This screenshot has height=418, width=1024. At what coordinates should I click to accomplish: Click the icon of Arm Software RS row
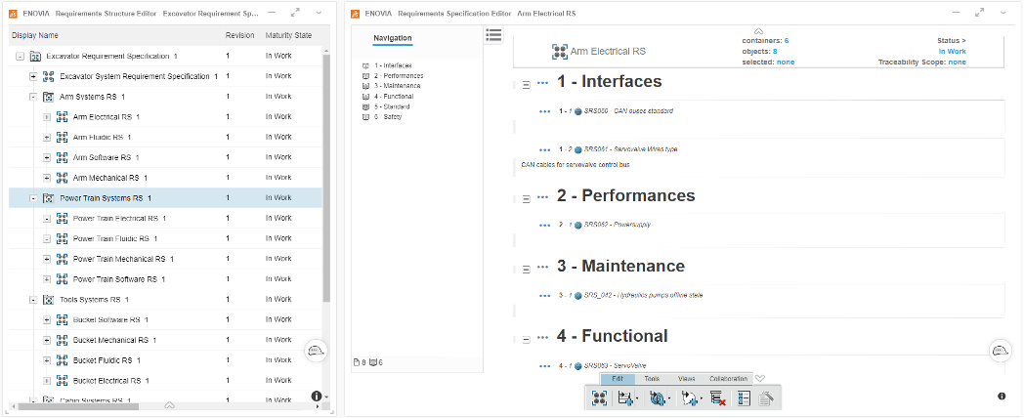coord(62,157)
